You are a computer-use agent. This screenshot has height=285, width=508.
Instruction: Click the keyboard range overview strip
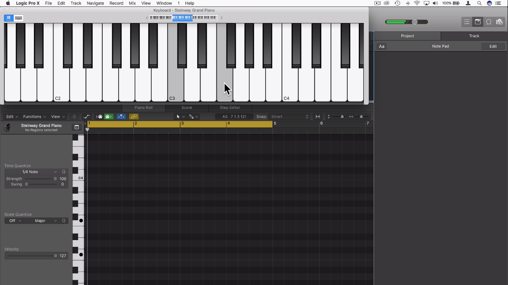click(183, 18)
